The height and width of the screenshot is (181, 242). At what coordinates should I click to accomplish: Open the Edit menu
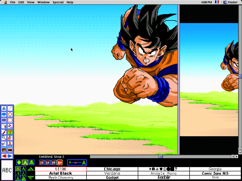click(x=21, y=2)
